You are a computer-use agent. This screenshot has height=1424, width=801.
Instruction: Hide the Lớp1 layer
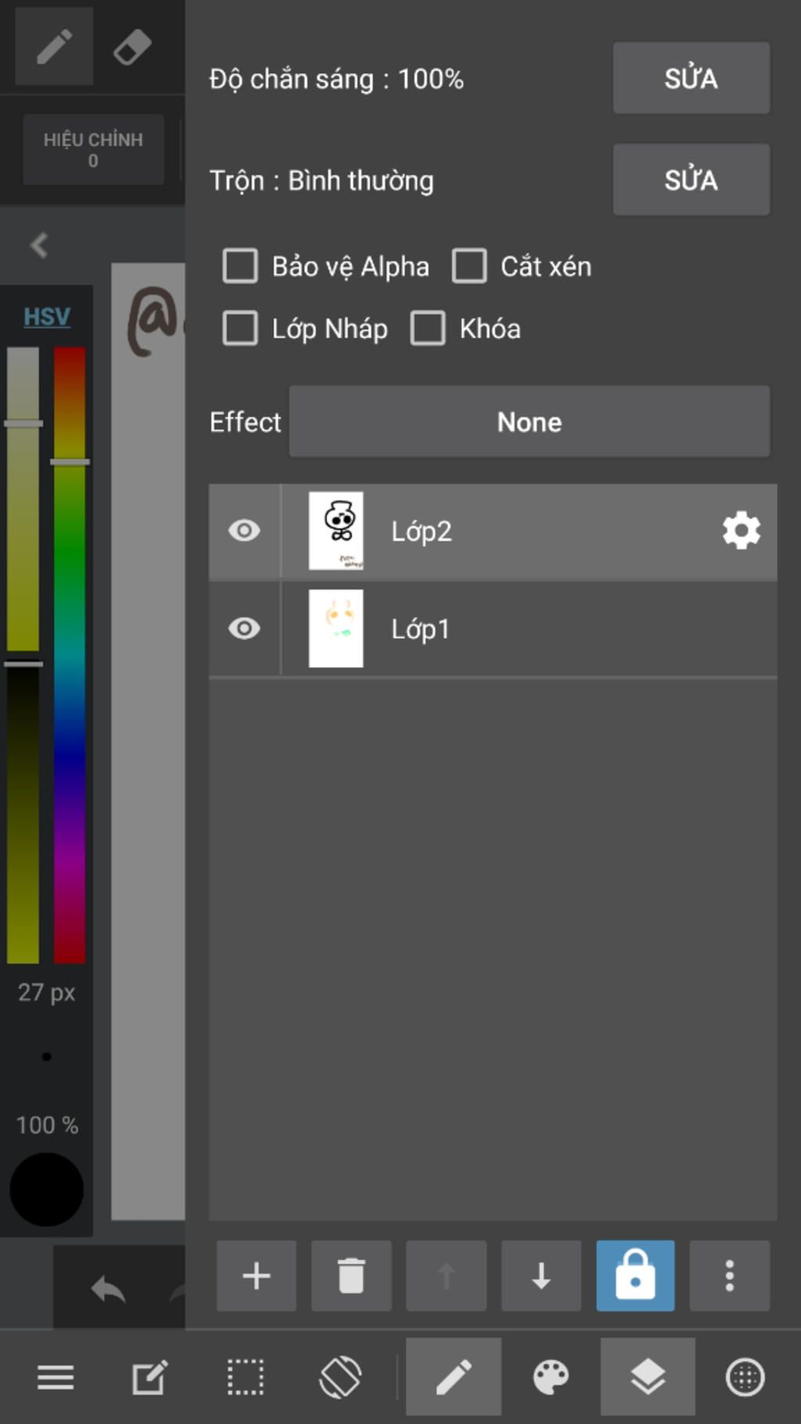pos(244,628)
